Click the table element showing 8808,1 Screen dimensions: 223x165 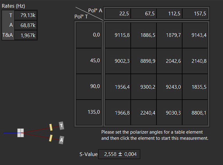tap(195, 112)
